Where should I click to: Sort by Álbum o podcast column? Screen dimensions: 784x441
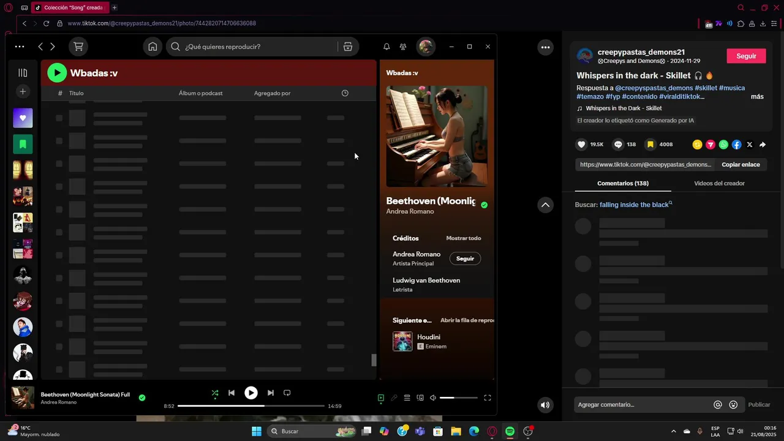click(x=200, y=93)
